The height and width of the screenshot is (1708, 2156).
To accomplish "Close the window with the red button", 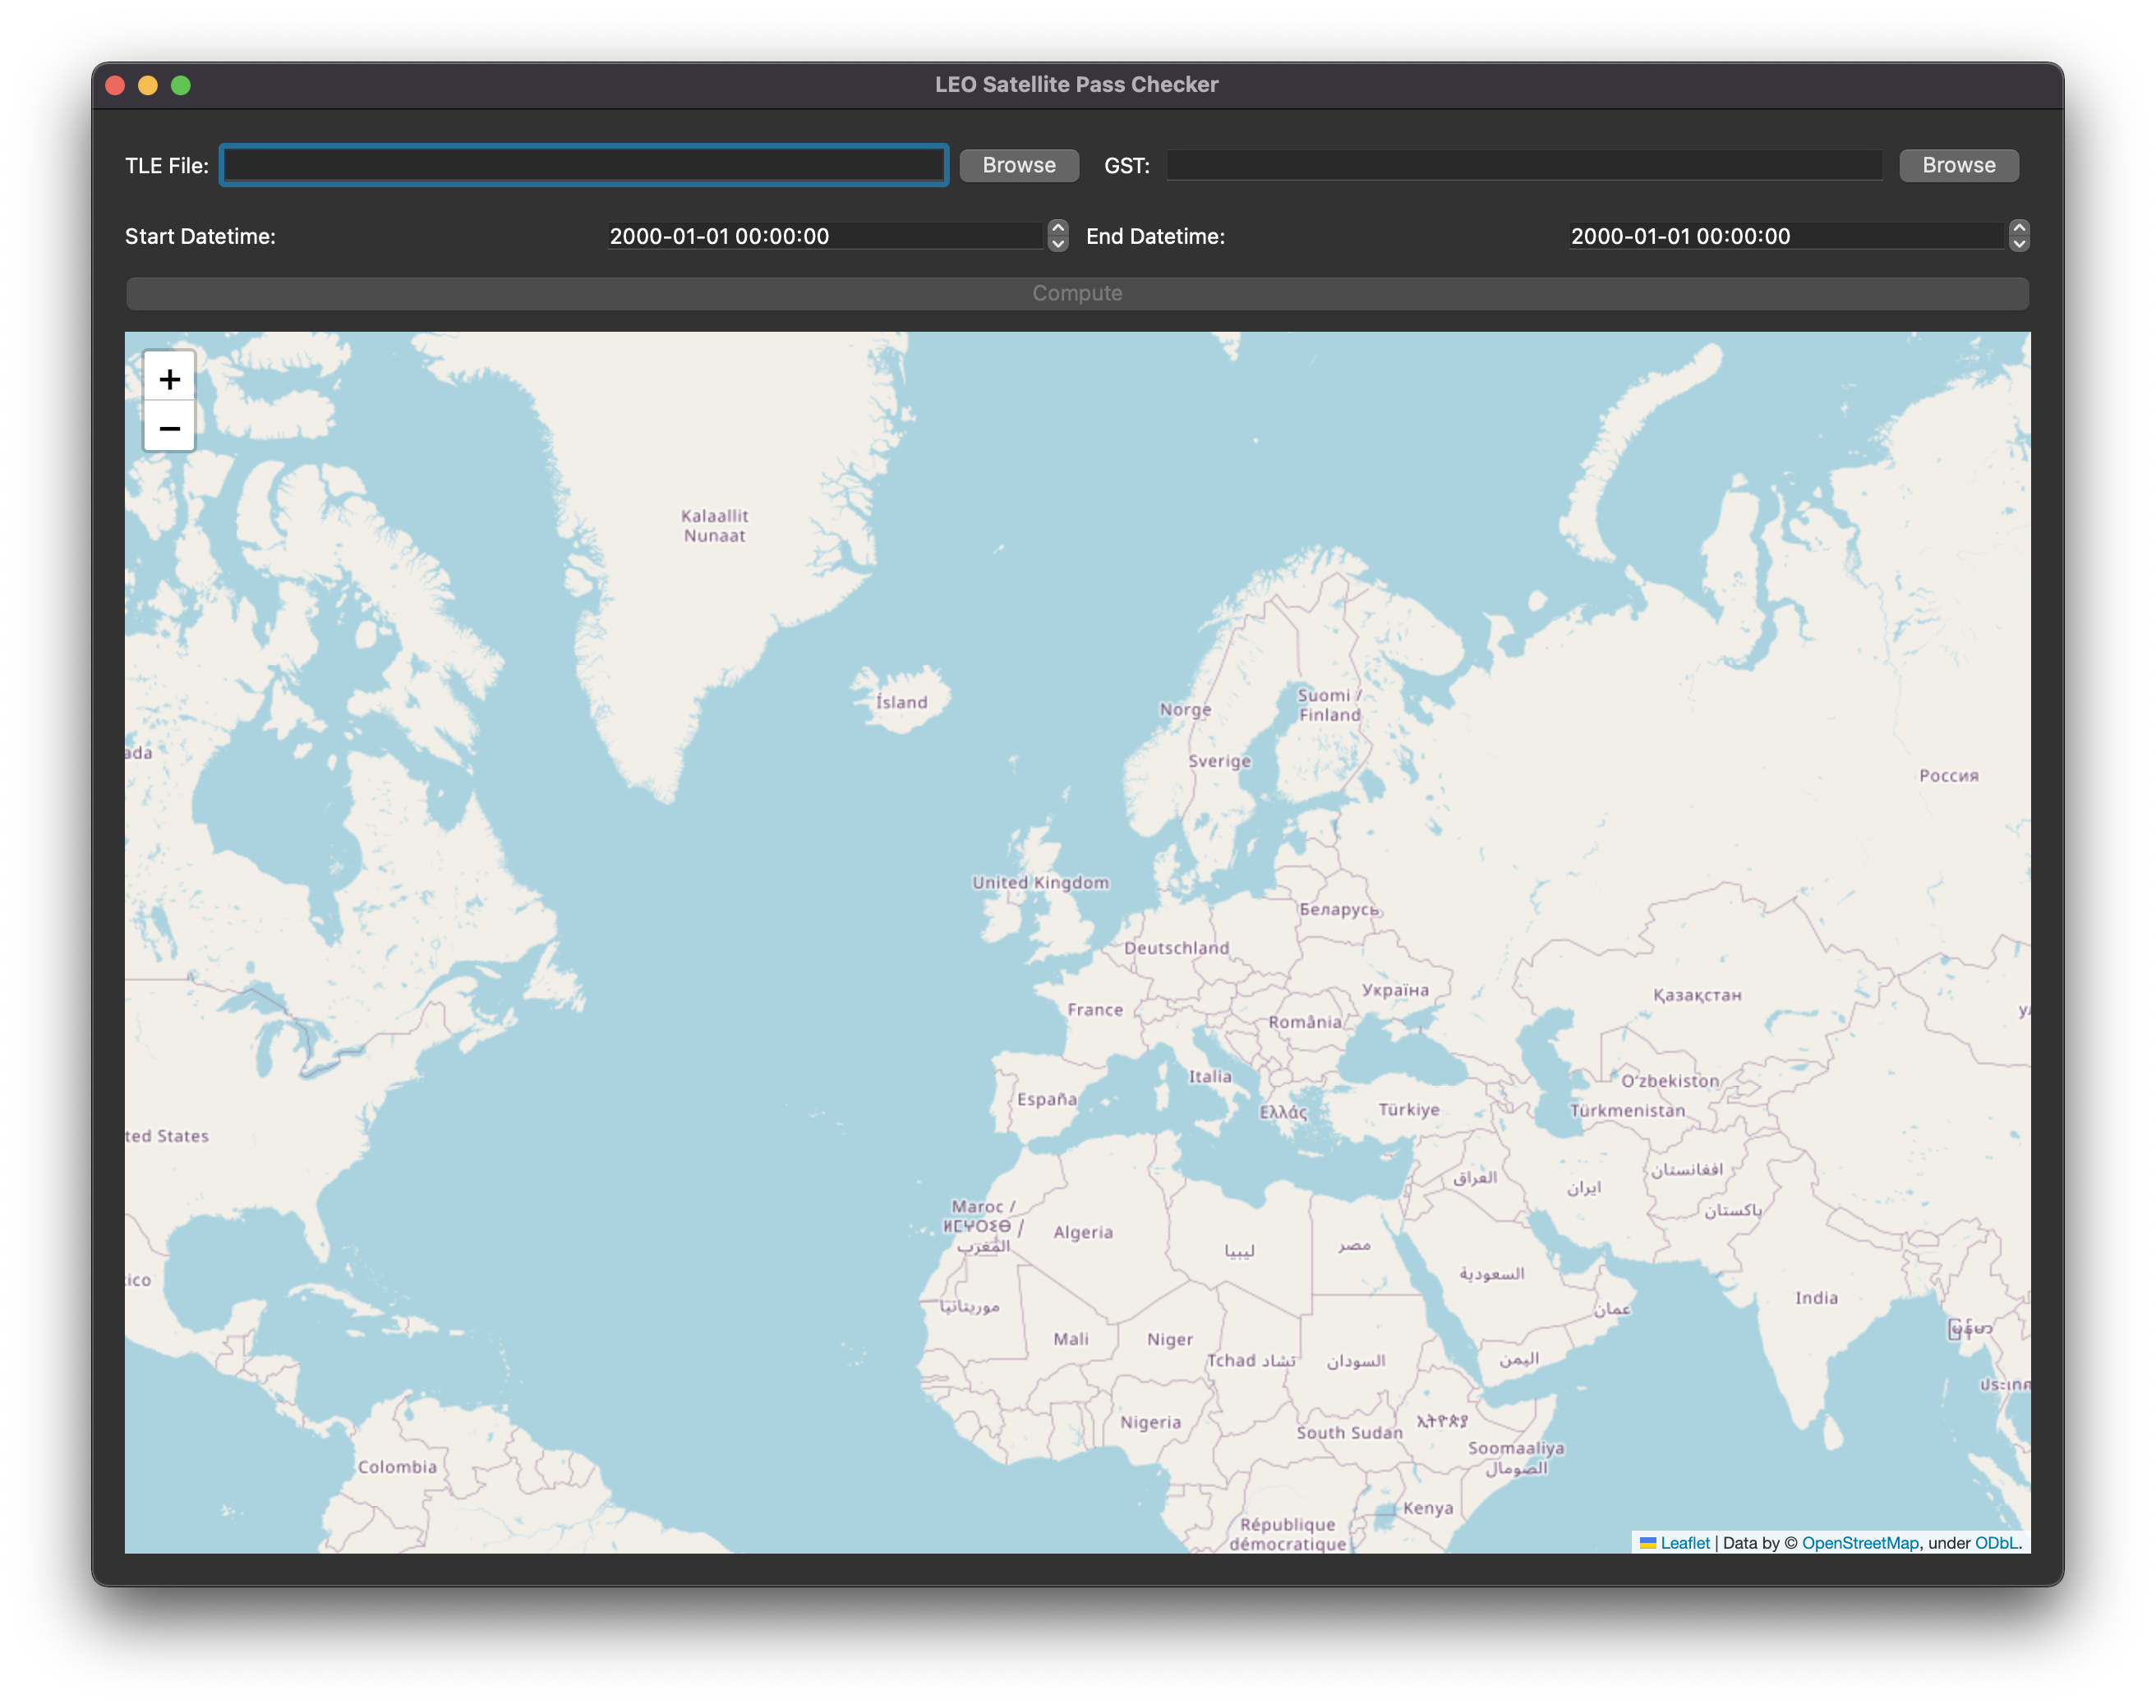I will tap(115, 85).
